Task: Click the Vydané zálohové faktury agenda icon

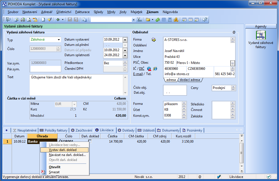Action: coord(261,35)
